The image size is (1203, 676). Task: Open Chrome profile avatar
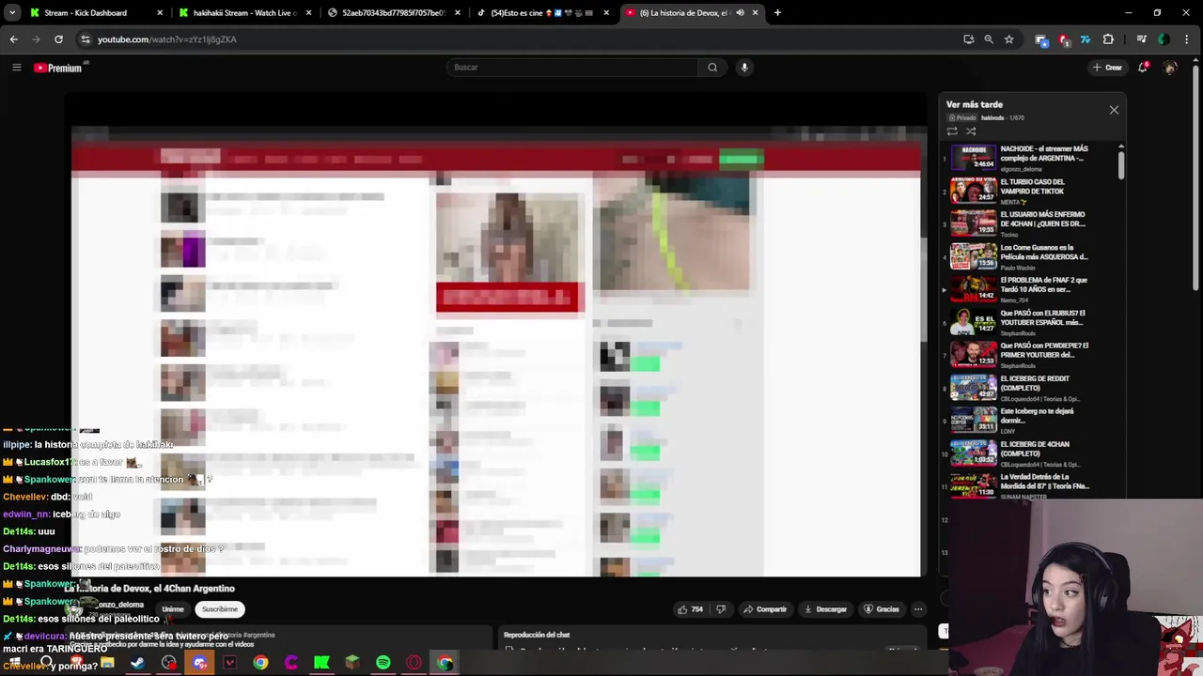pyautogui.click(x=1164, y=39)
